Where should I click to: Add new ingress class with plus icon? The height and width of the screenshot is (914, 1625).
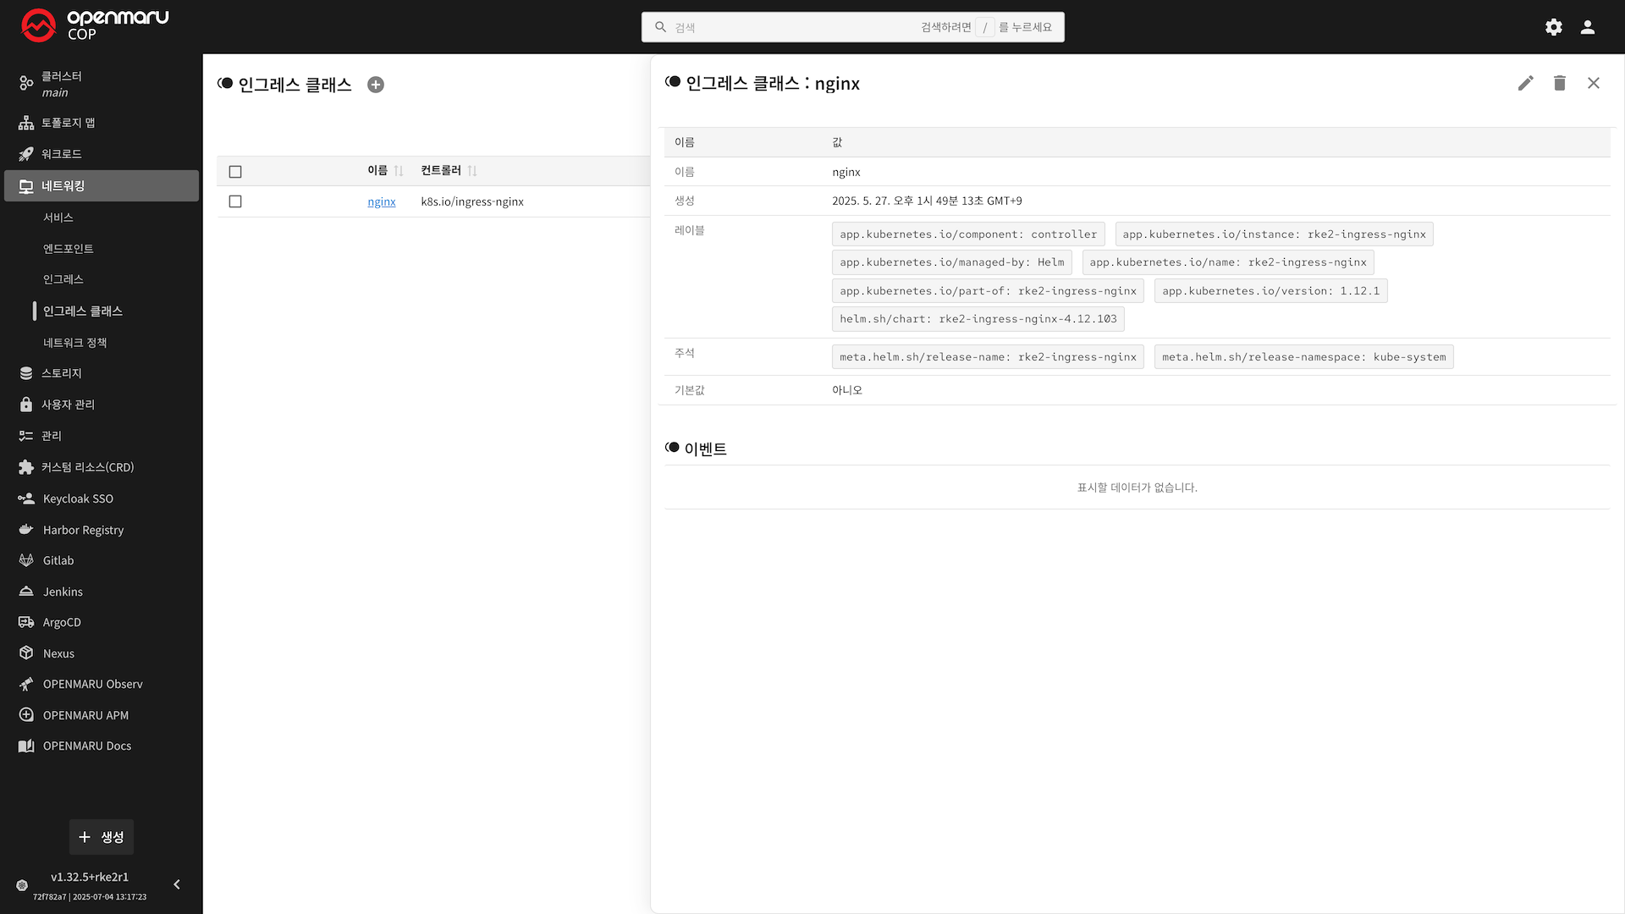pos(376,85)
